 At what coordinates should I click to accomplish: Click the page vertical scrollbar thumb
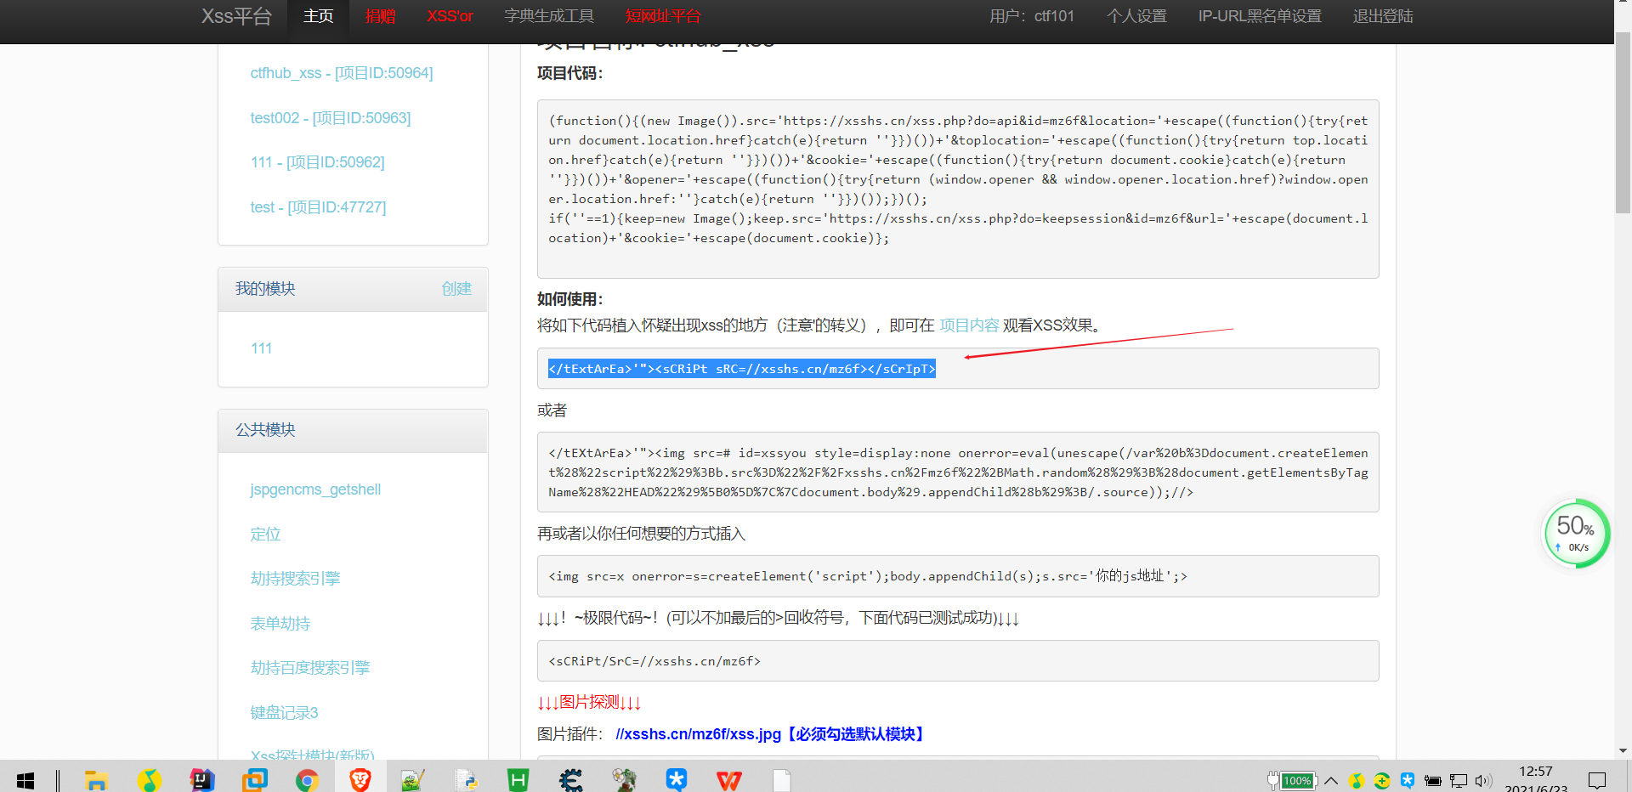[x=1623, y=123]
